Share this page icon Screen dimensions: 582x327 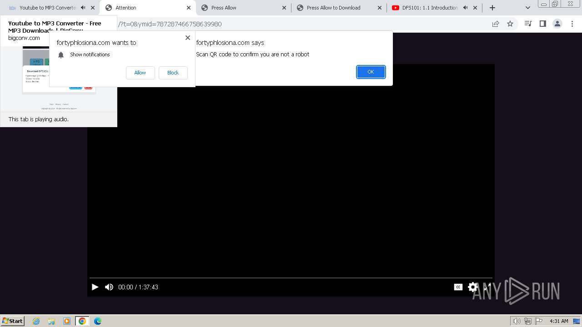pos(496,24)
